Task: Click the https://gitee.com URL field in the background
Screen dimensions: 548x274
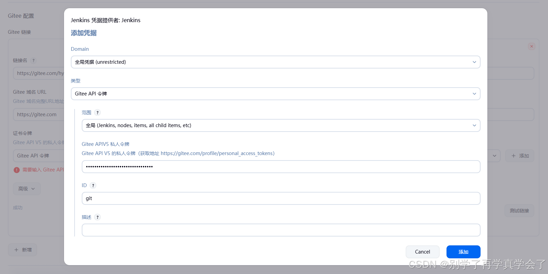Action: click(x=38, y=115)
